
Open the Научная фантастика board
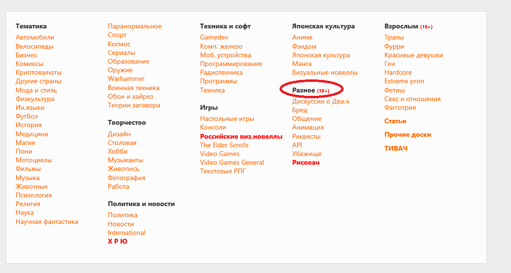coord(47,222)
